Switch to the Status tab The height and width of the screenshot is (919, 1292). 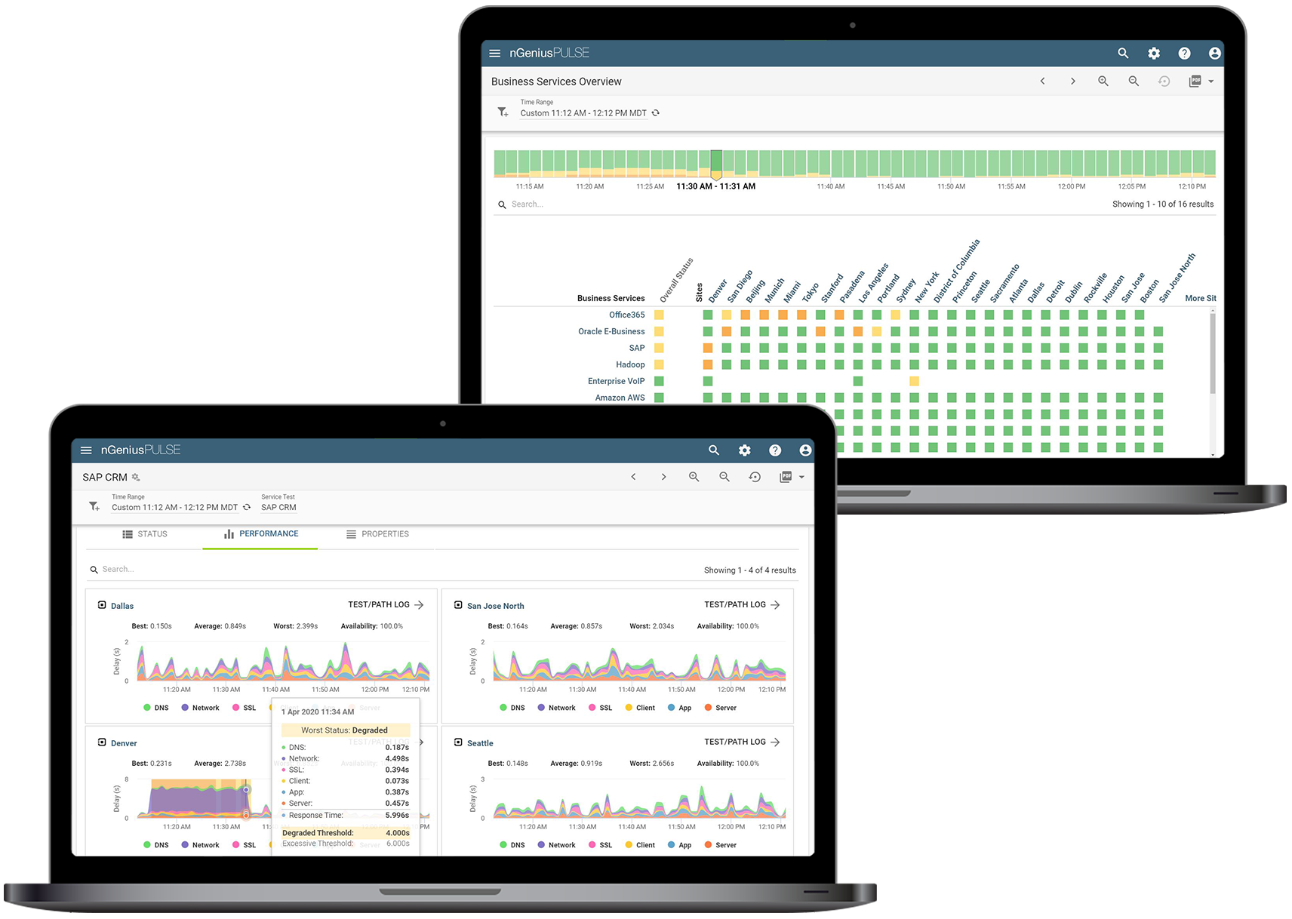click(145, 534)
